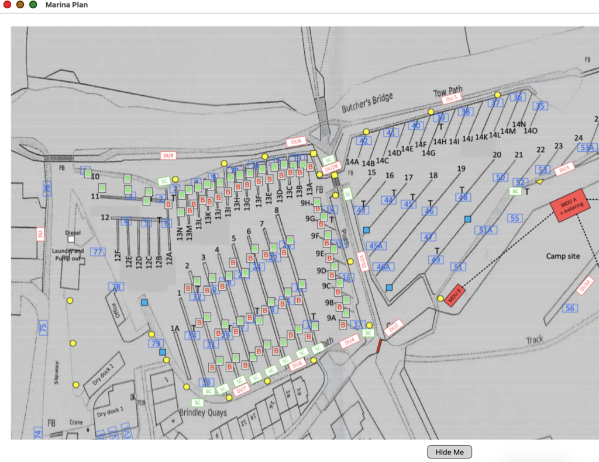
Task: Select the DU3 label beside berth 53
Action: coord(564,169)
